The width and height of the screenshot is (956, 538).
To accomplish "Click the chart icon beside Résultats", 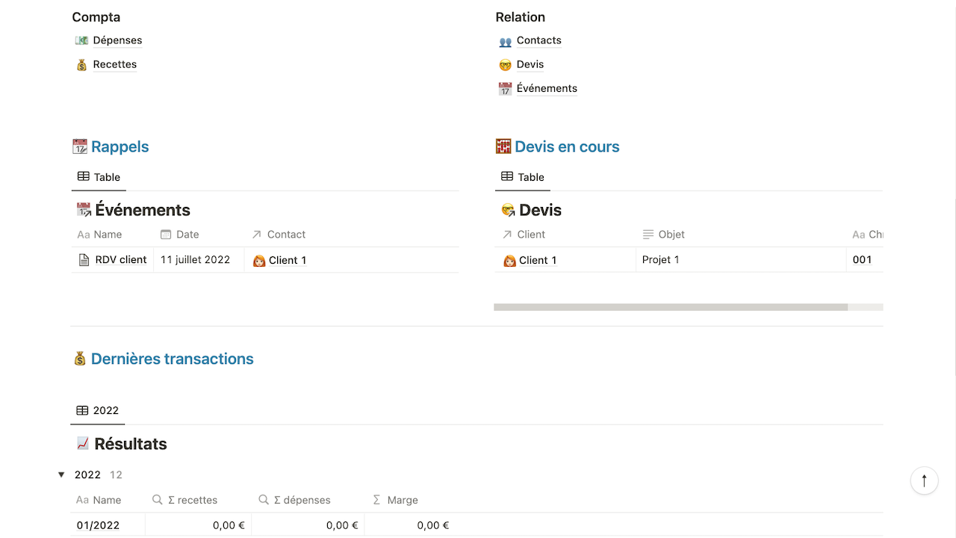I will (83, 444).
